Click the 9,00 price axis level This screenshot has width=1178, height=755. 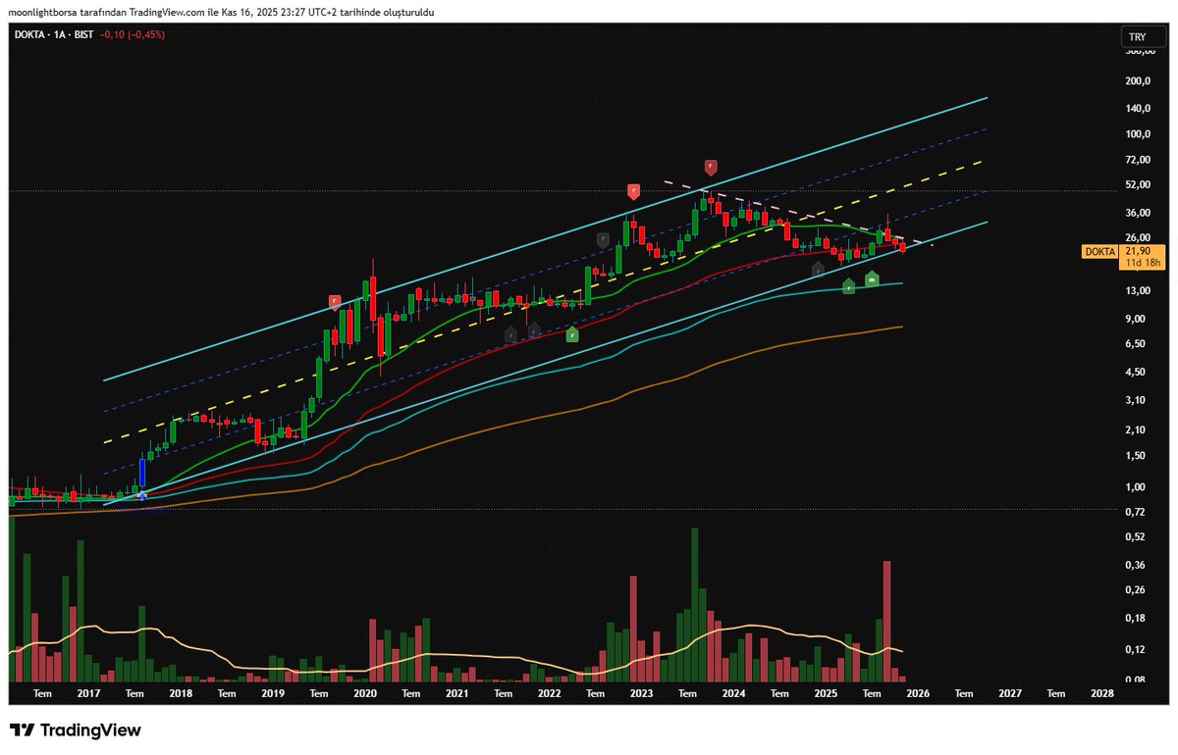pos(1137,319)
